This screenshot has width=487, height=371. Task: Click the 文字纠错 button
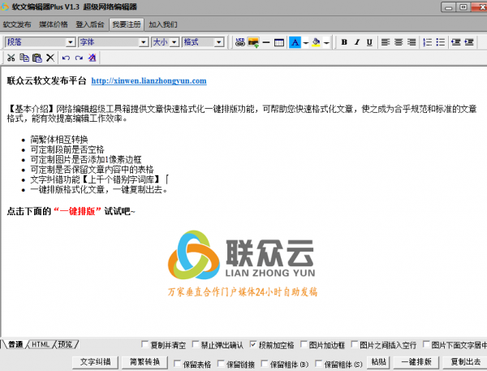[95, 362]
